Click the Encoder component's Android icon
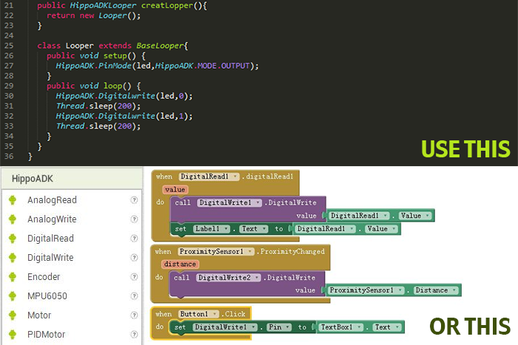518x345 pixels. [13, 277]
